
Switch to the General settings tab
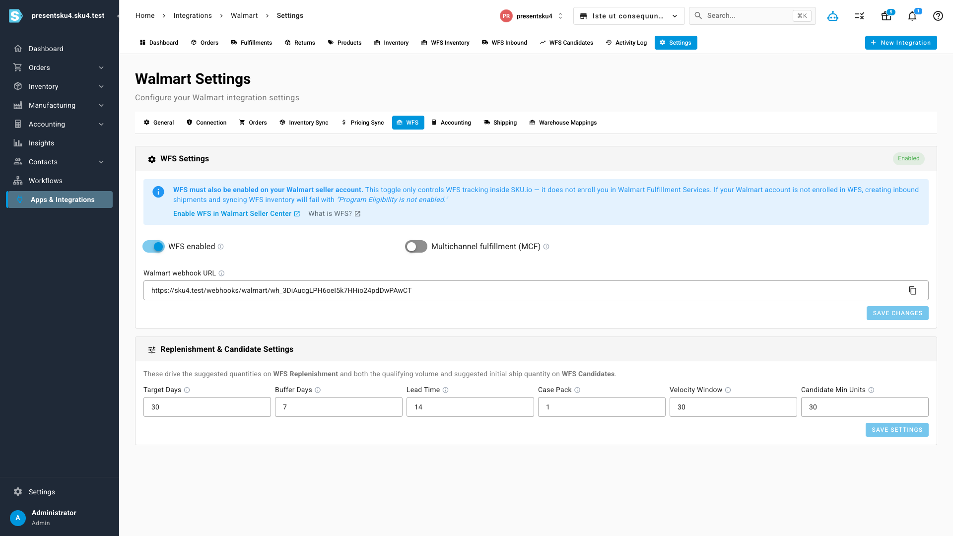click(159, 123)
